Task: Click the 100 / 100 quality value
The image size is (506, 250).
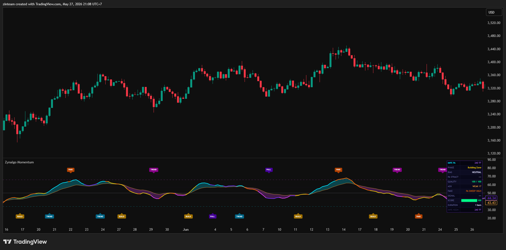Action: [476, 182]
